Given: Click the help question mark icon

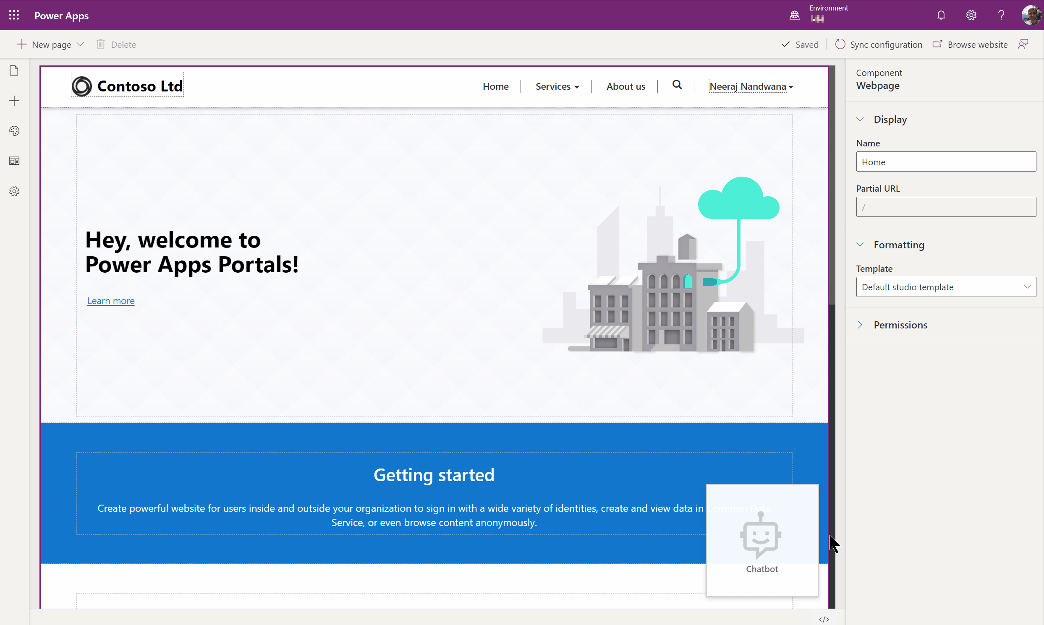Looking at the screenshot, I should pyautogui.click(x=1001, y=15).
